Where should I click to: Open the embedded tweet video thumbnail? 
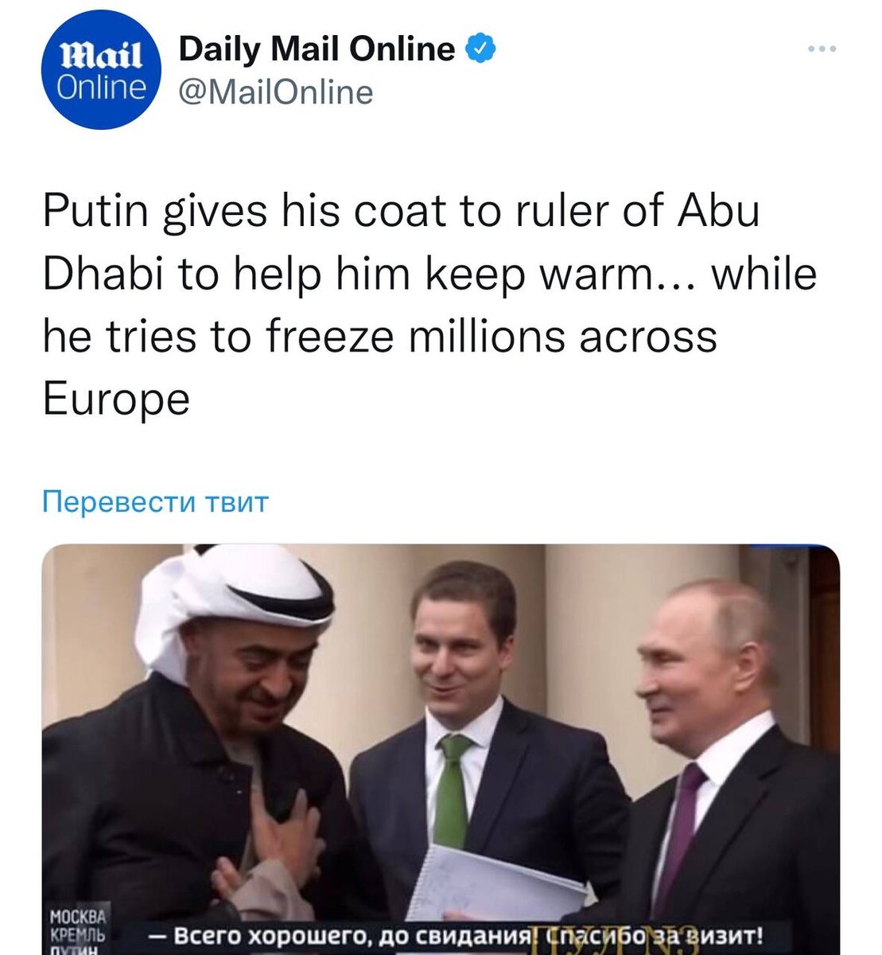(x=441, y=749)
